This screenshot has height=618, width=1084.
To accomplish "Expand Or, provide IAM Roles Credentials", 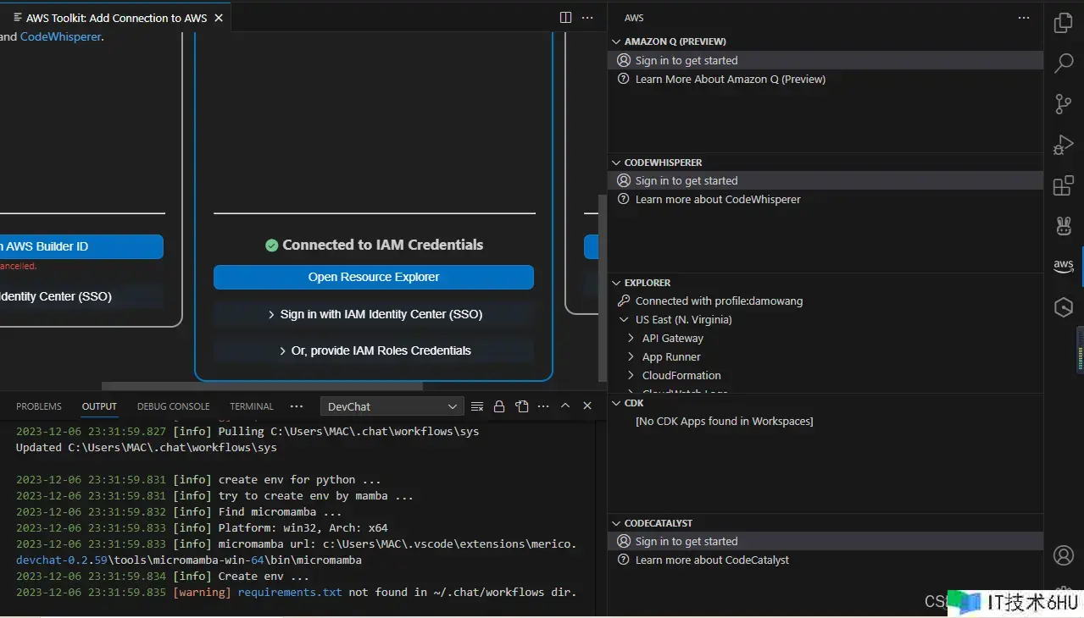I will (374, 350).
